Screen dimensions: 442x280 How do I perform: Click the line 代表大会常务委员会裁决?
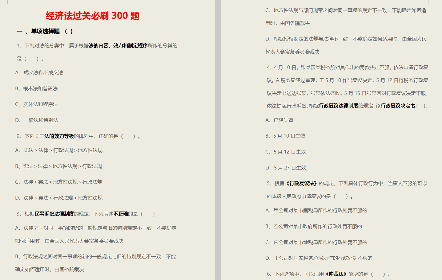coord(292,52)
